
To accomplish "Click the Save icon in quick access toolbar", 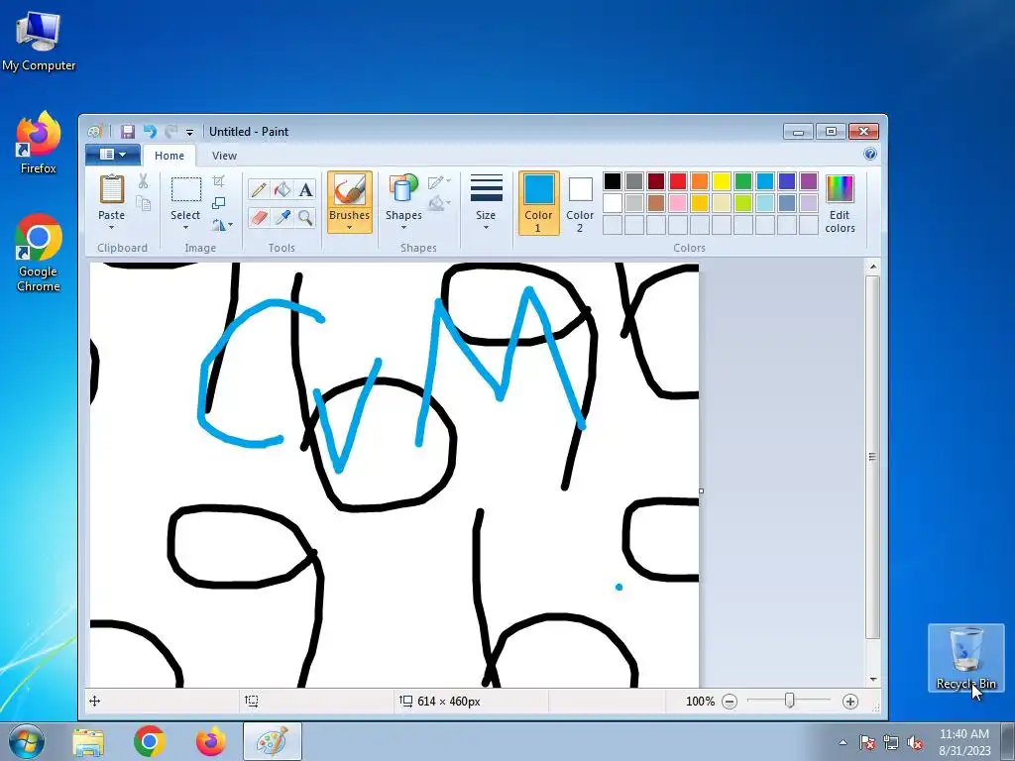I will coord(128,132).
